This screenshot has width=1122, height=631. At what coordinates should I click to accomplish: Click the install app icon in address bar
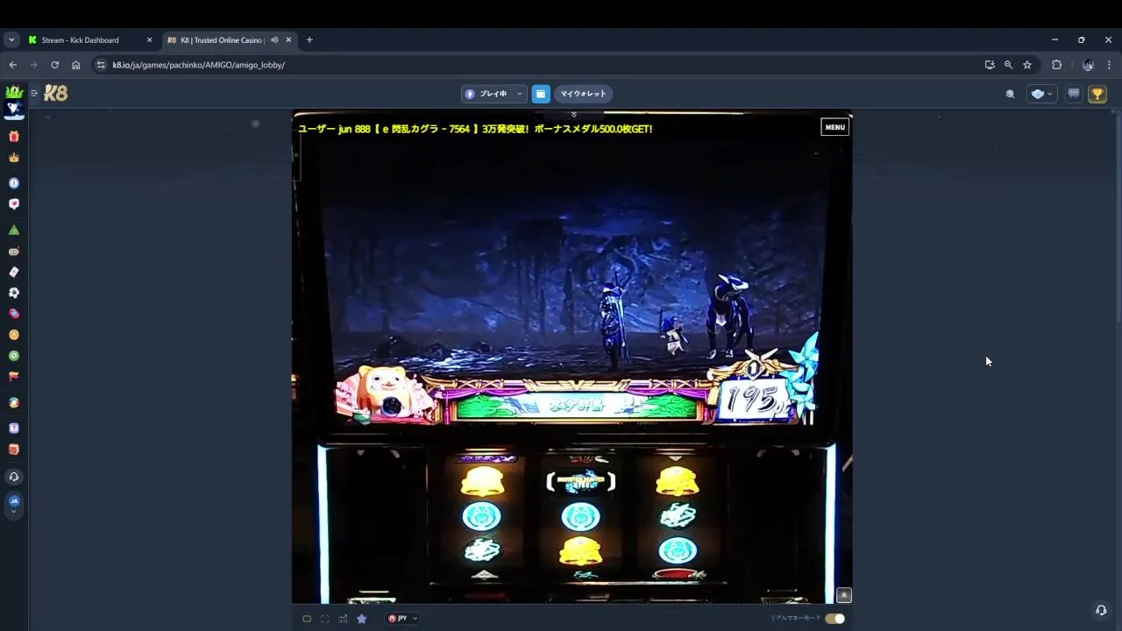(x=990, y=65)
